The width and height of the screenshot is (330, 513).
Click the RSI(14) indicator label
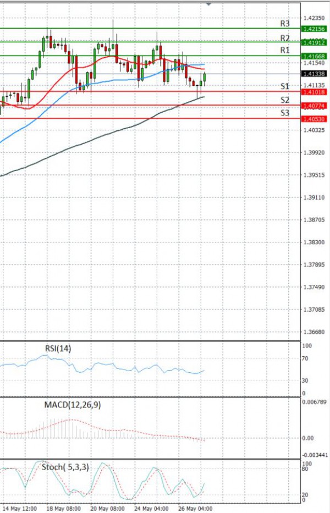point(58,349)
